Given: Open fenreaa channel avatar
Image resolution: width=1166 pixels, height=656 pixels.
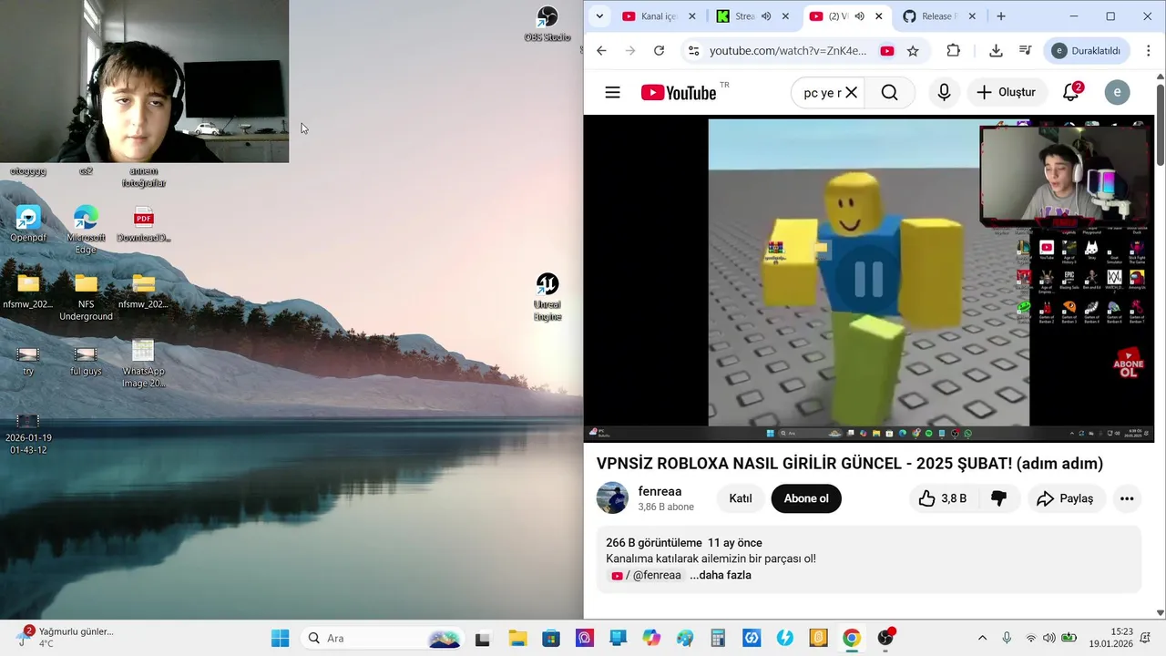Looking at the screenshot, I should [612, 498].
